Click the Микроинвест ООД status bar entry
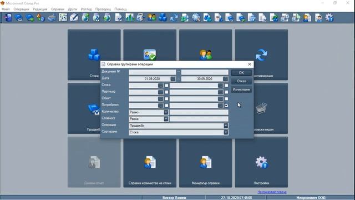This screenshot has width=355, height=200. point(311,198)
